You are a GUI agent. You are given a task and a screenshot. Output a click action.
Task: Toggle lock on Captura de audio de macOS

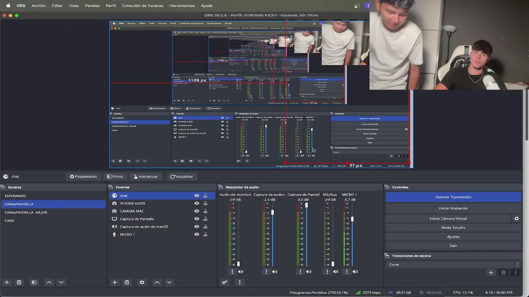(205, 226)
